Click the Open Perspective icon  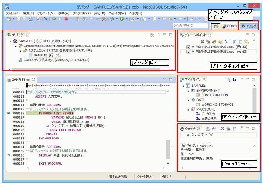(216, 26)
